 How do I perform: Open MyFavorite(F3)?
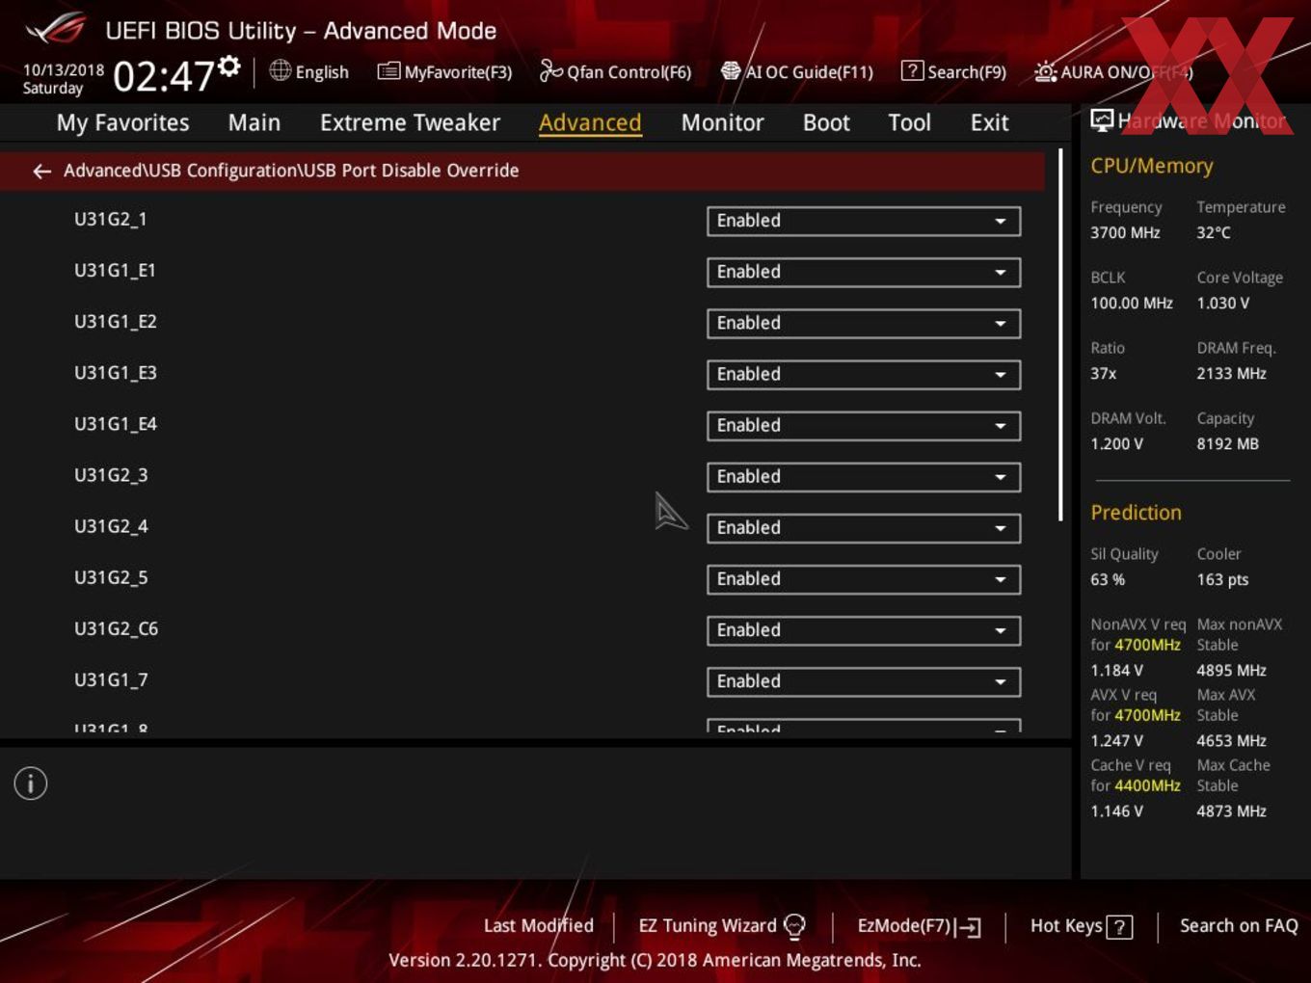[444, 71]
